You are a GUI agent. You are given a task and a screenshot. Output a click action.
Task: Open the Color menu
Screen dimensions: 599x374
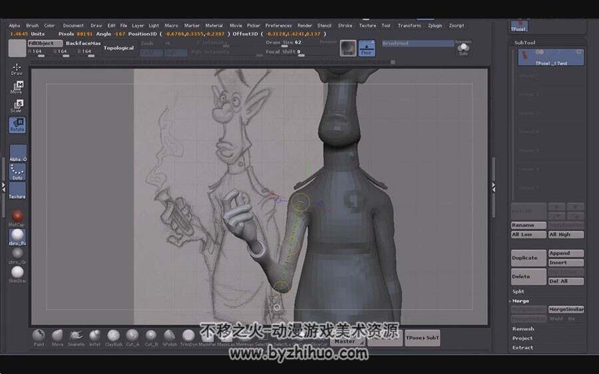49,25
